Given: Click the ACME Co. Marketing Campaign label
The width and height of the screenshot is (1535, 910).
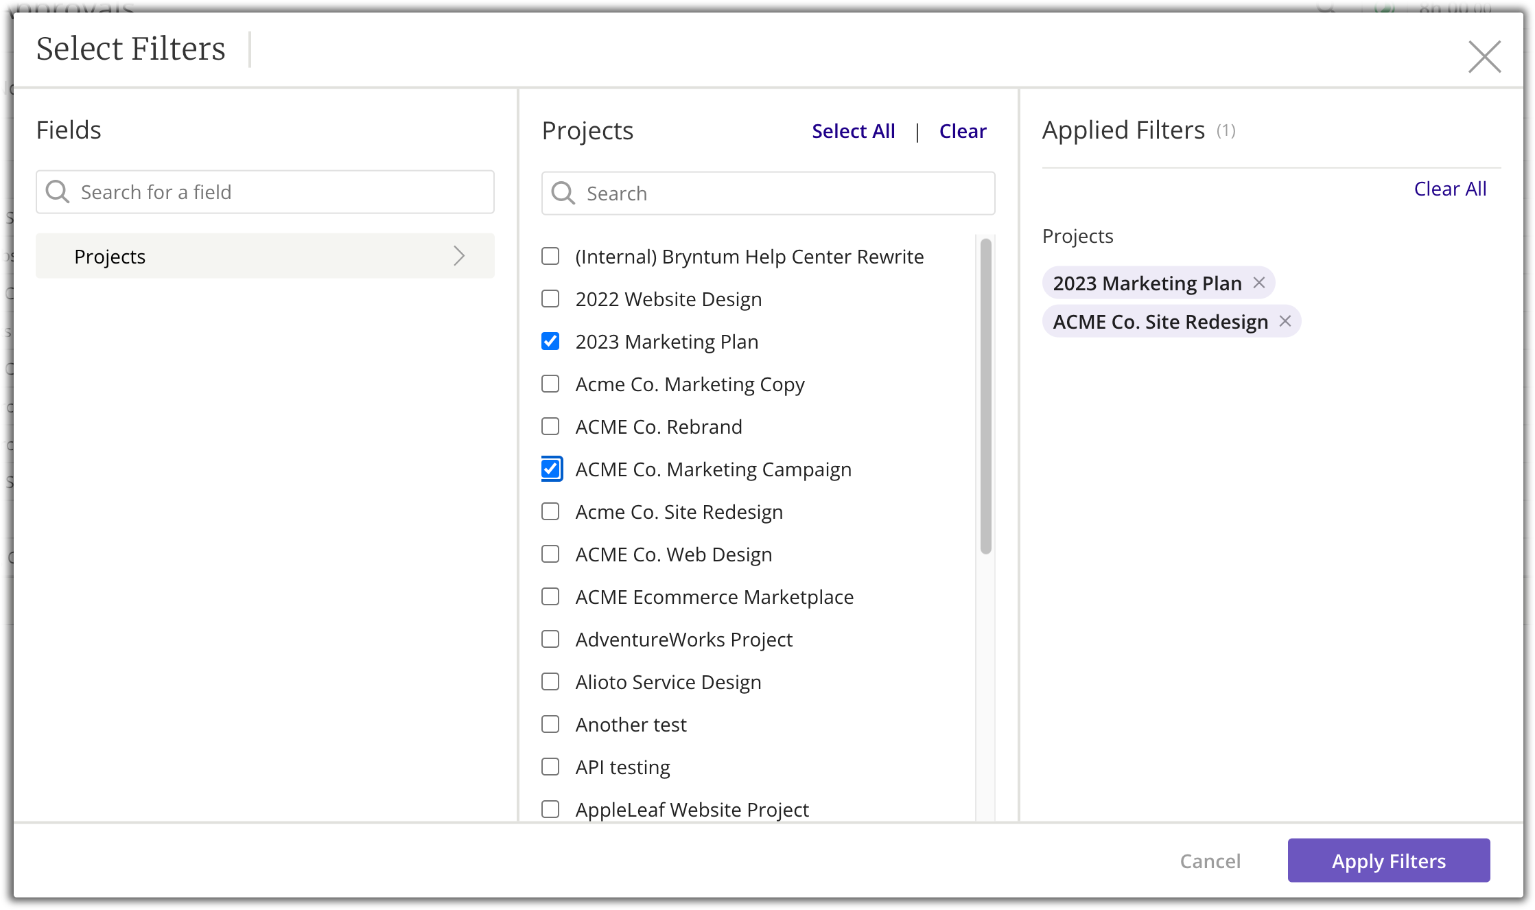Looking at the screenshot, I should tap(713, 469).
